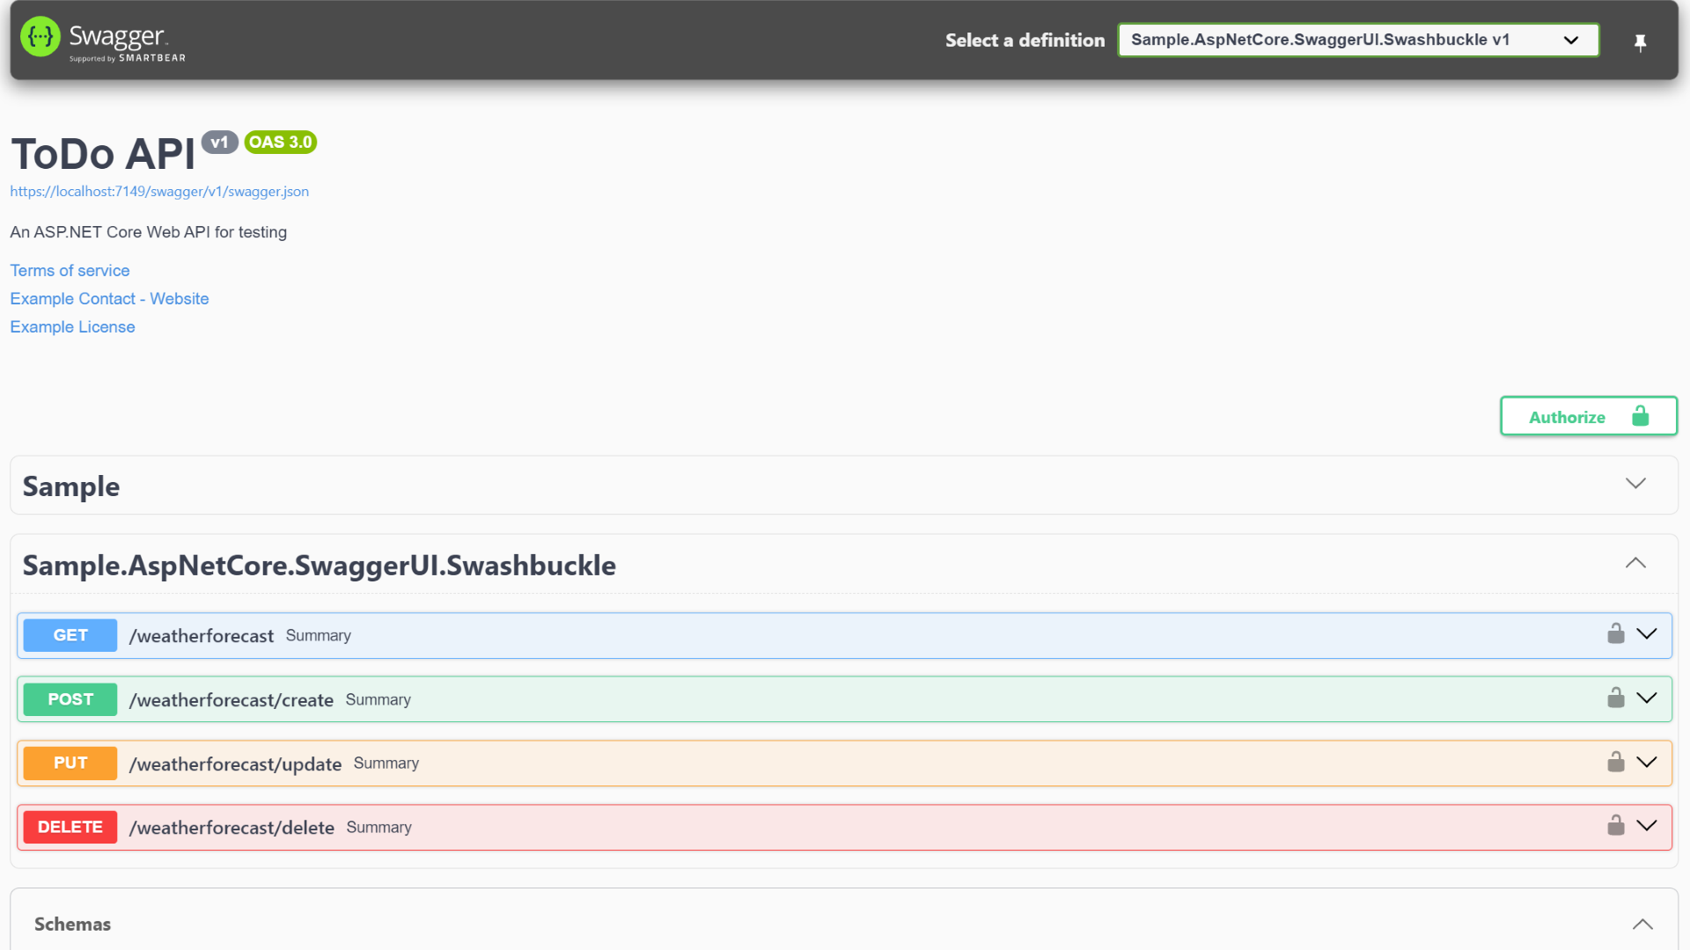Expand the Sample section chevron

(1635, 484)
